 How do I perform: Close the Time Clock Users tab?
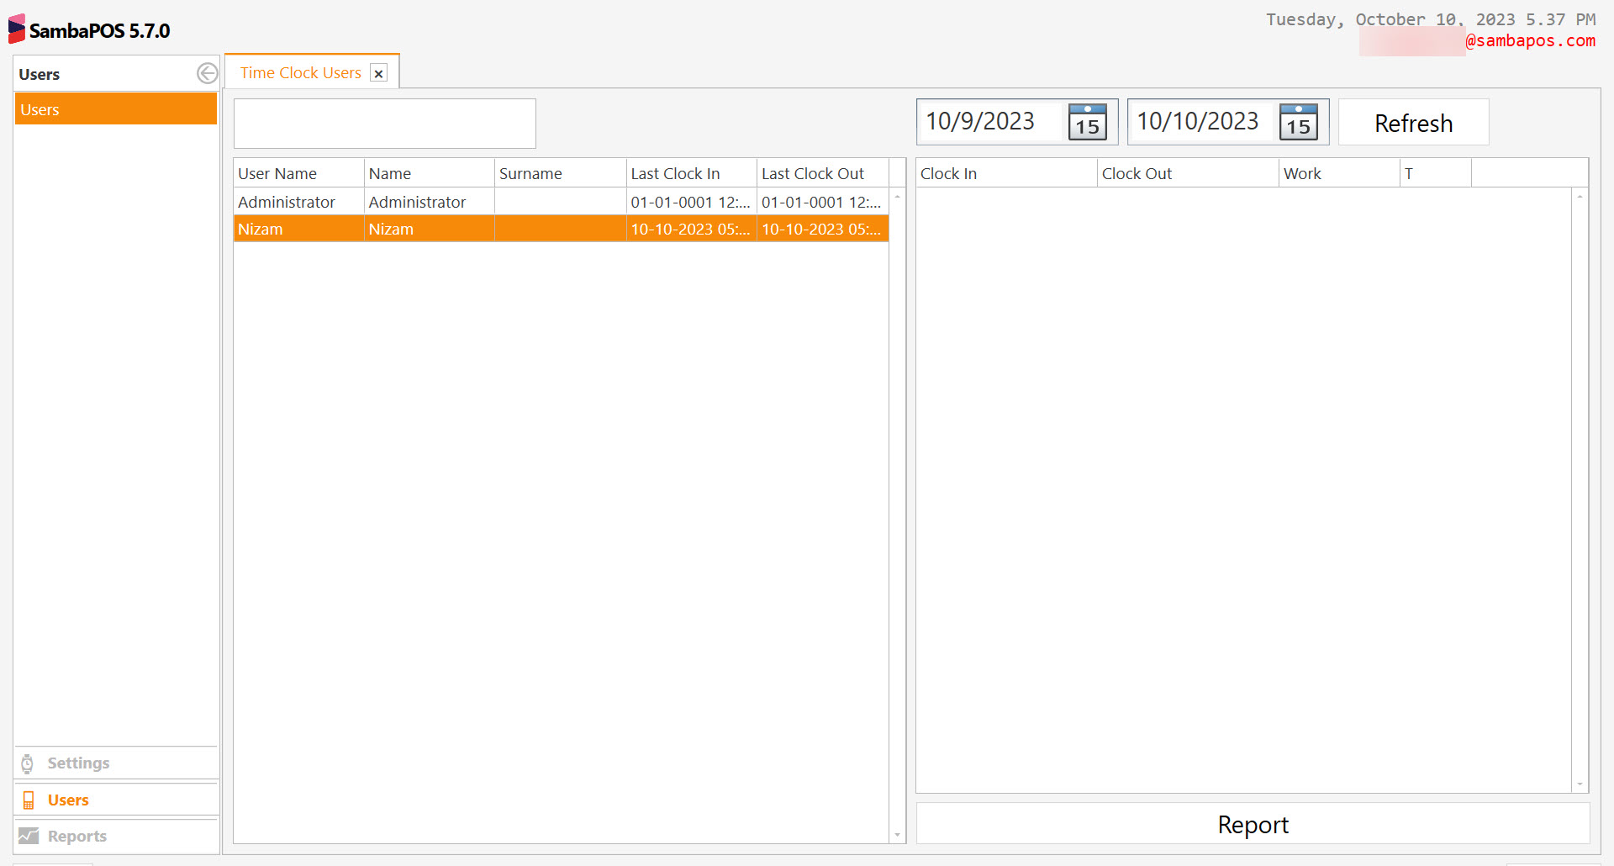tap(379, 73)
